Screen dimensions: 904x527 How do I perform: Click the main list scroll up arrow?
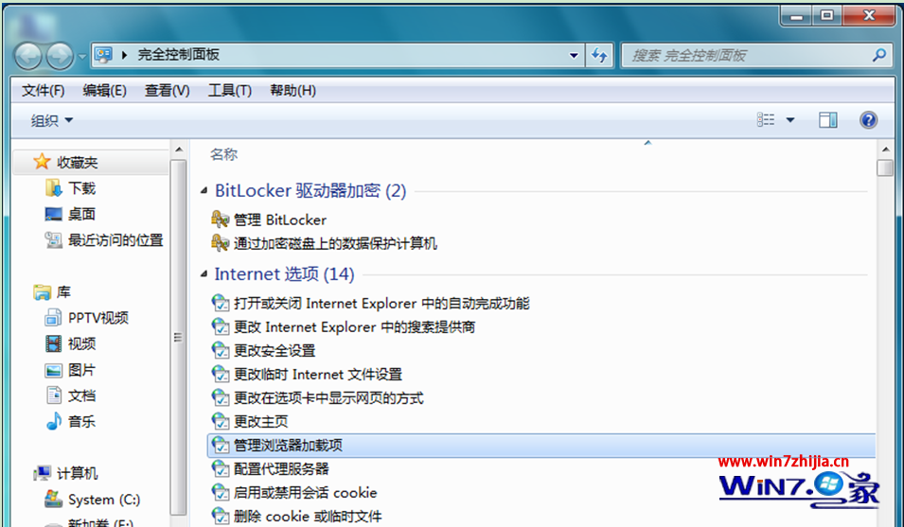coord(885,150)
